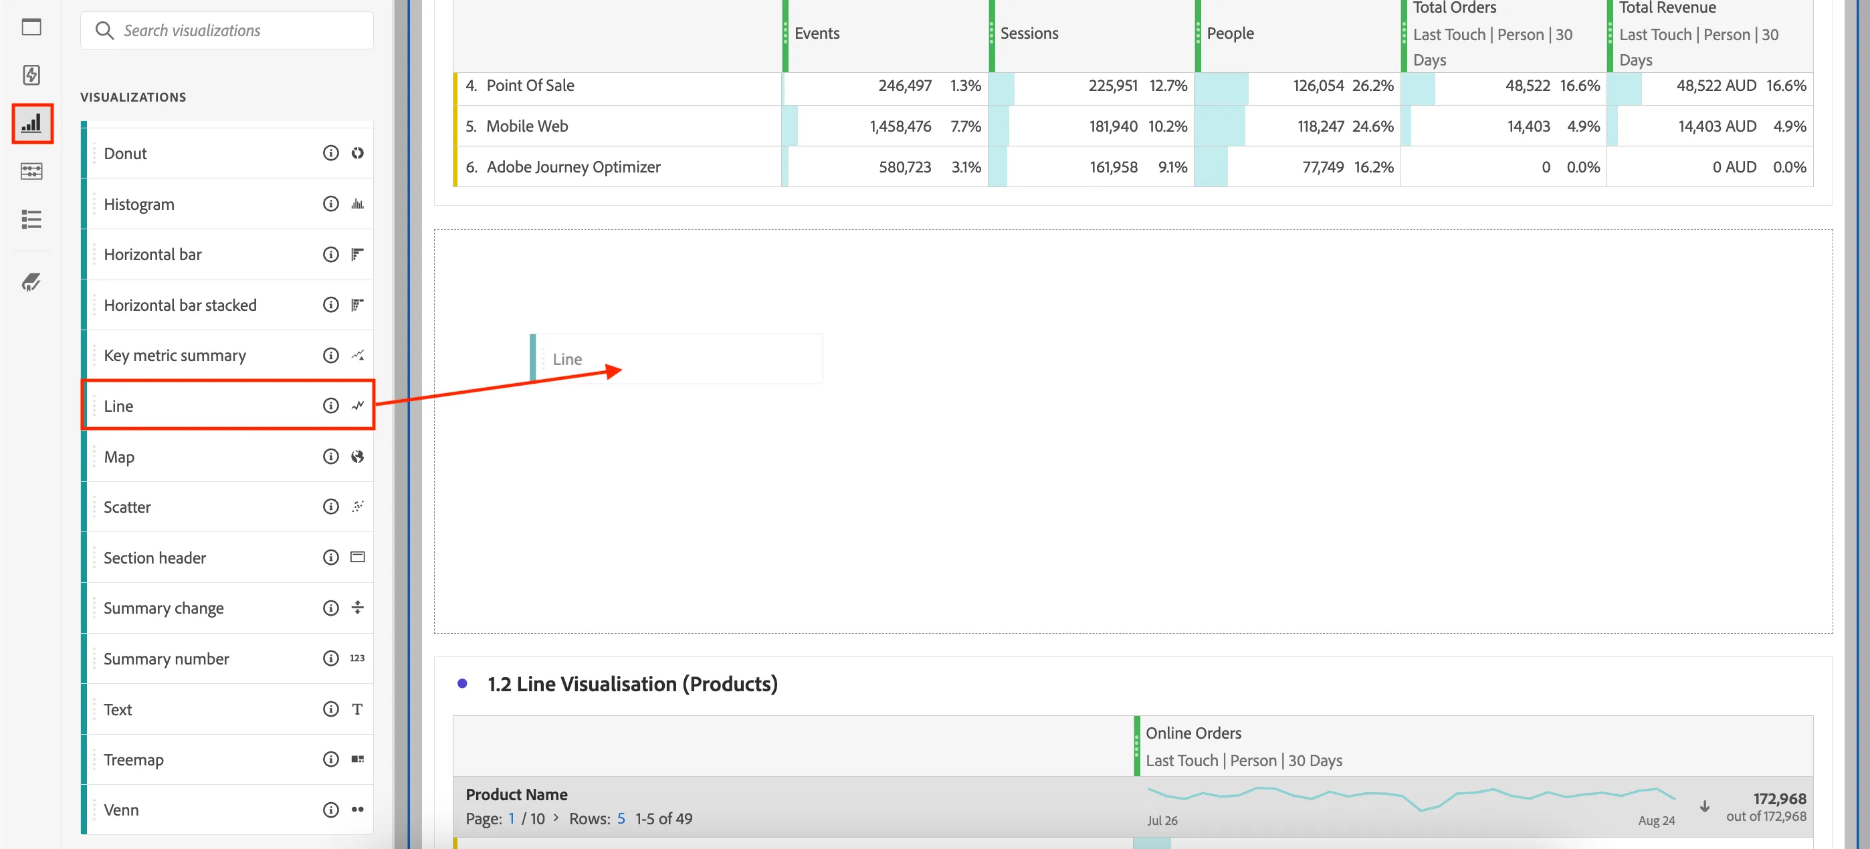
Task: Click the Histogram chart type icon
Action: tap(357, 204)
